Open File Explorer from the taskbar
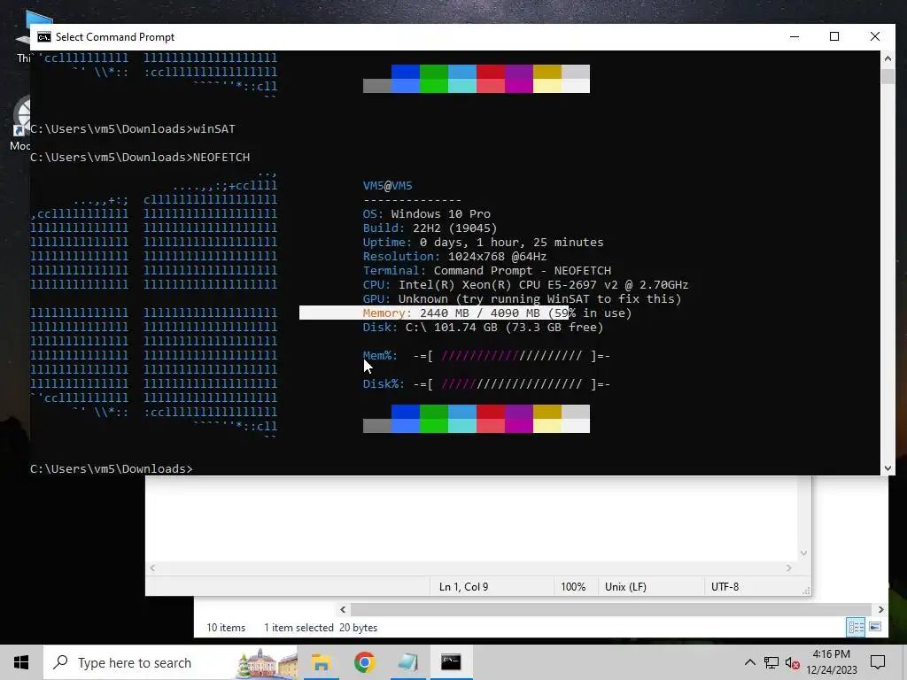Image resolution: width=907 pixels, height=680 pixels. [321, 662]
